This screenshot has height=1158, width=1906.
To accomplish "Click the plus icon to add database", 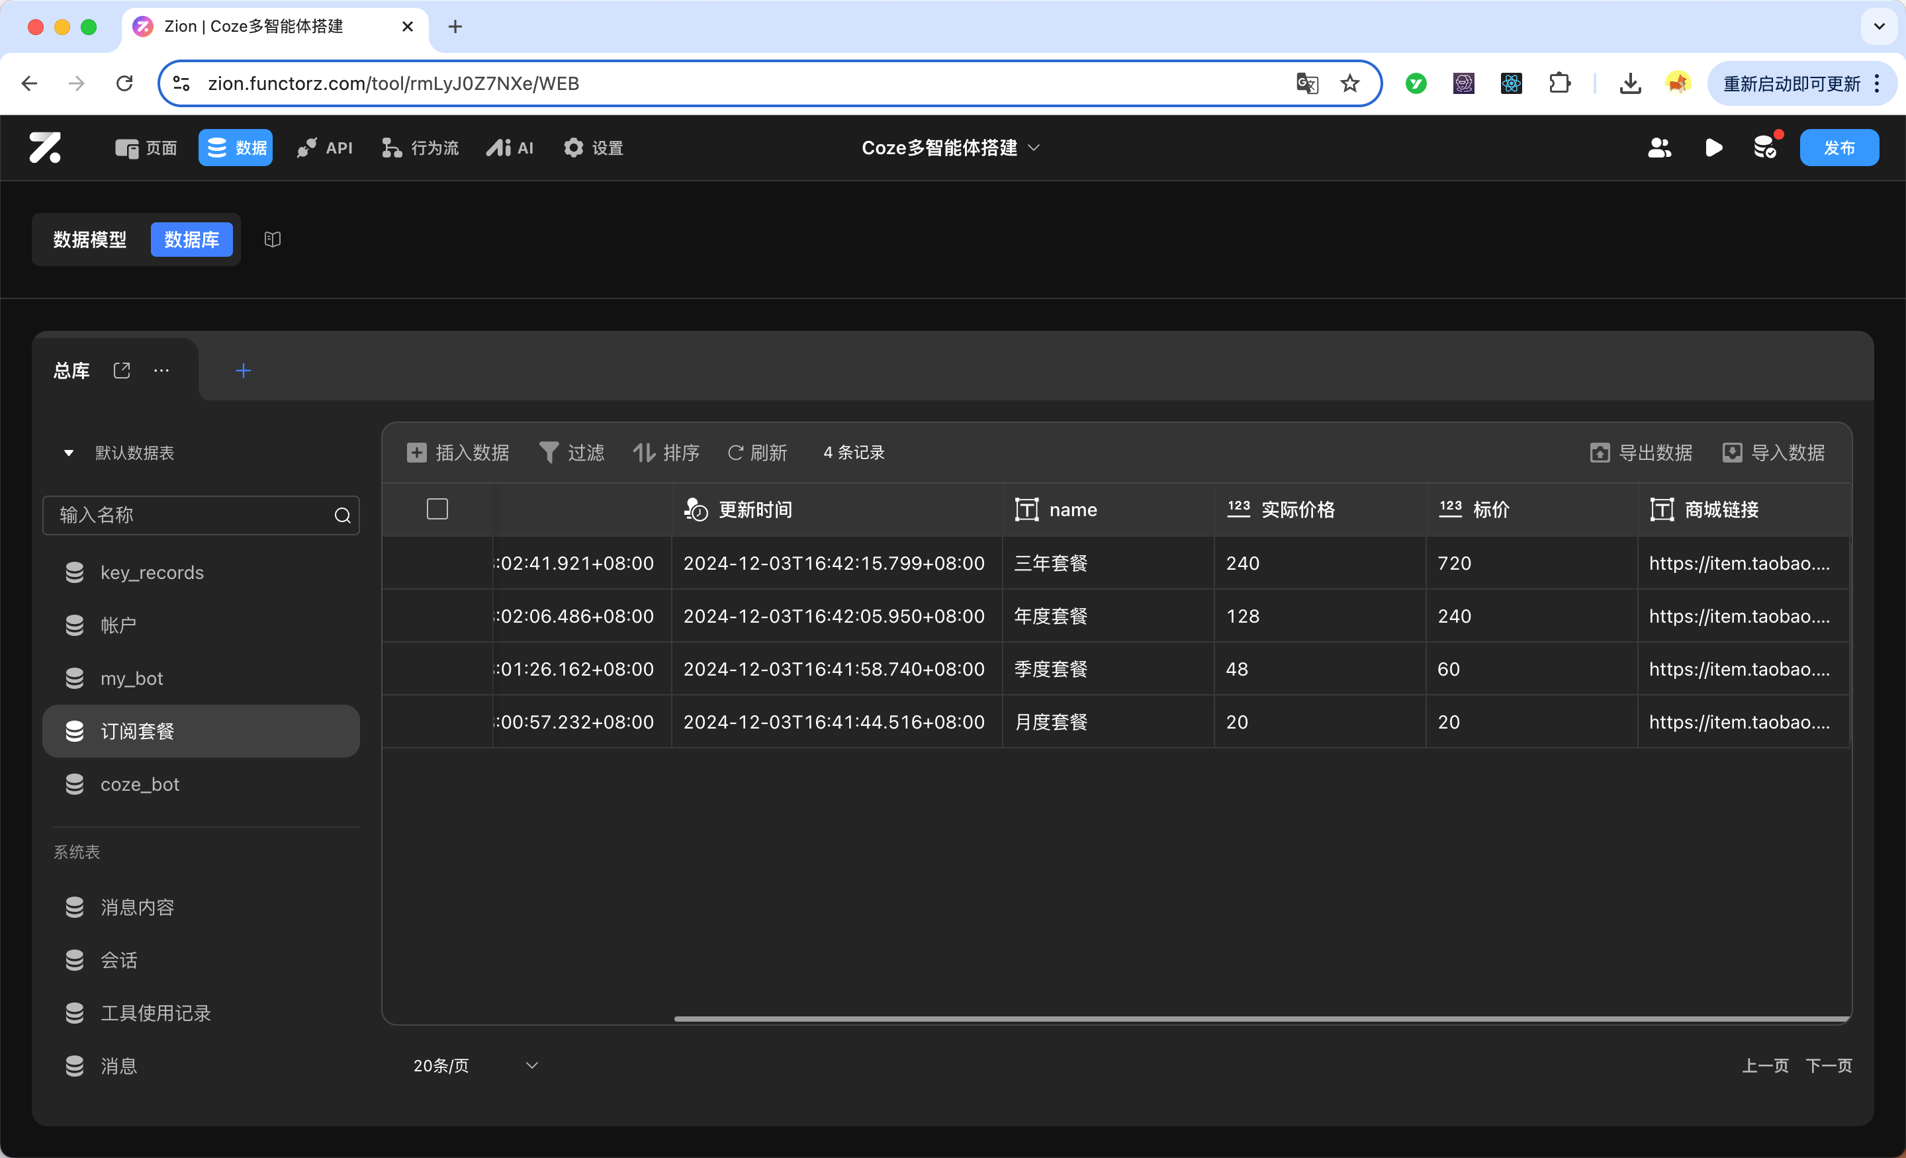I will point(243,371).
